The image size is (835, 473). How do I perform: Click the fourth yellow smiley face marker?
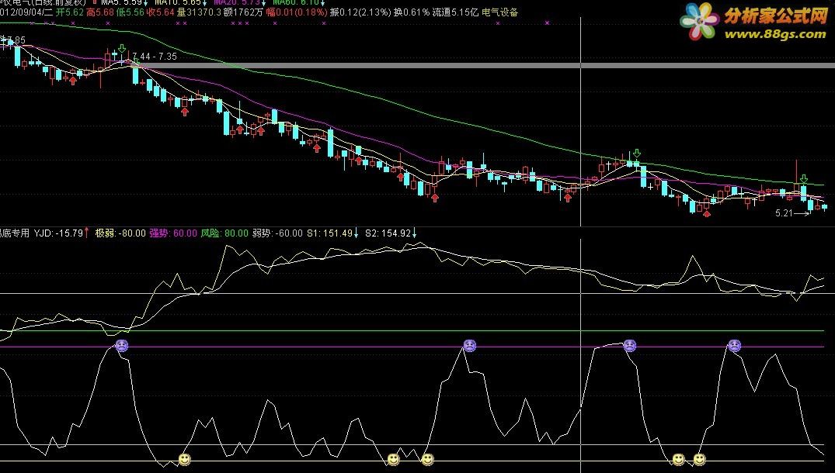click(x=678, y=459)
